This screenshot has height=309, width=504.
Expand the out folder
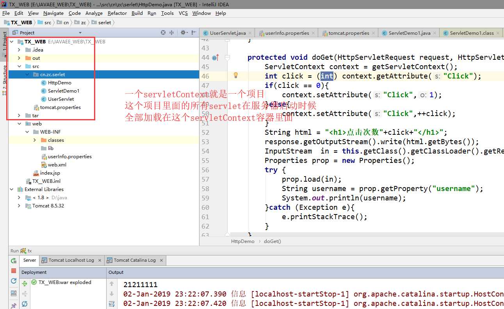point(19,58)
